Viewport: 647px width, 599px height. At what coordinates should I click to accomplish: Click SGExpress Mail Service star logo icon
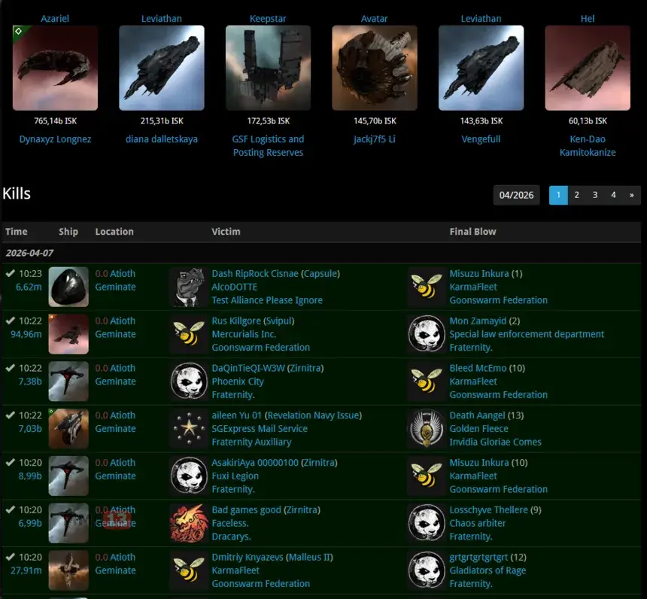189,428
